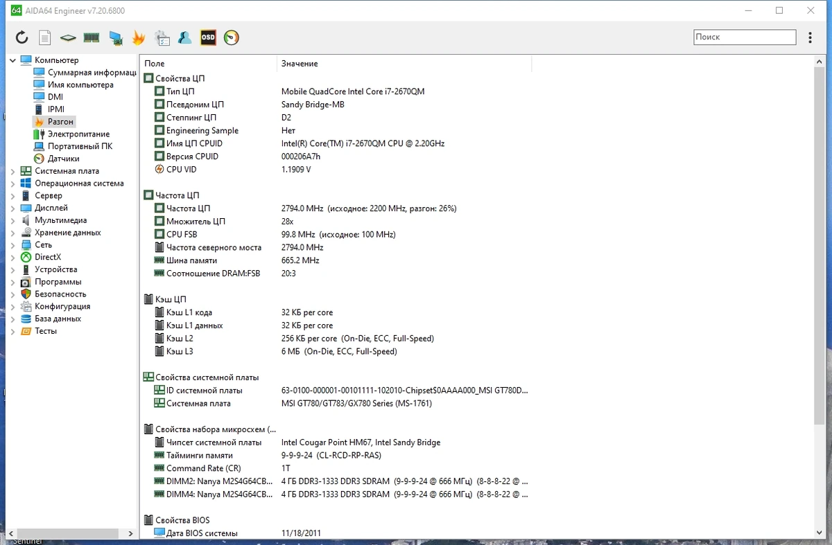832x545 pixels.
Task: Open the three-dot menu button
Action: point(811,37)
